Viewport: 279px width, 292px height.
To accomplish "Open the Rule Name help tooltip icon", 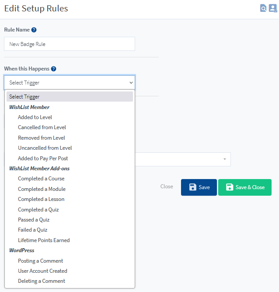I will (34, 30).
